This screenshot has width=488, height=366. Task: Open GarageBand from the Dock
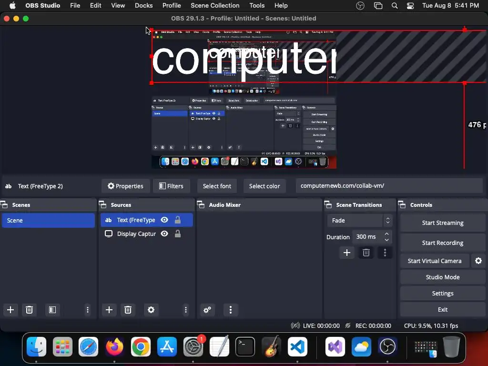pyautogui.click(x=271, y=346)
